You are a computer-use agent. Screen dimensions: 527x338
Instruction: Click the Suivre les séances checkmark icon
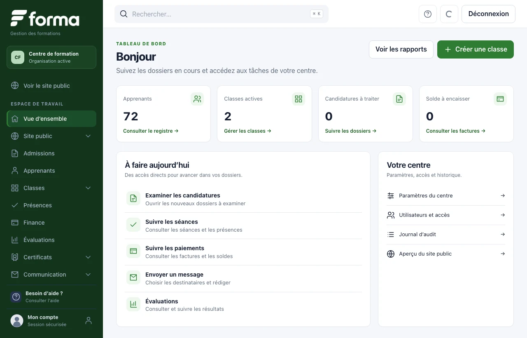point(133,225)
